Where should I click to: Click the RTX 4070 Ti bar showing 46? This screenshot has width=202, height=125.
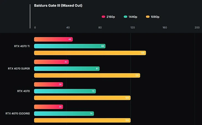click(x=53, y=39)
